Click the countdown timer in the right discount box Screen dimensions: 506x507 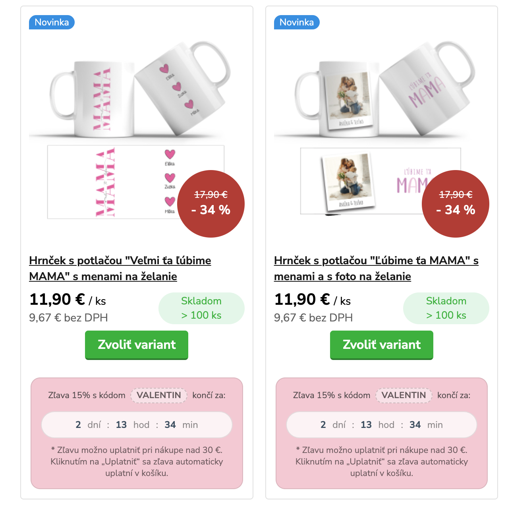382,425
